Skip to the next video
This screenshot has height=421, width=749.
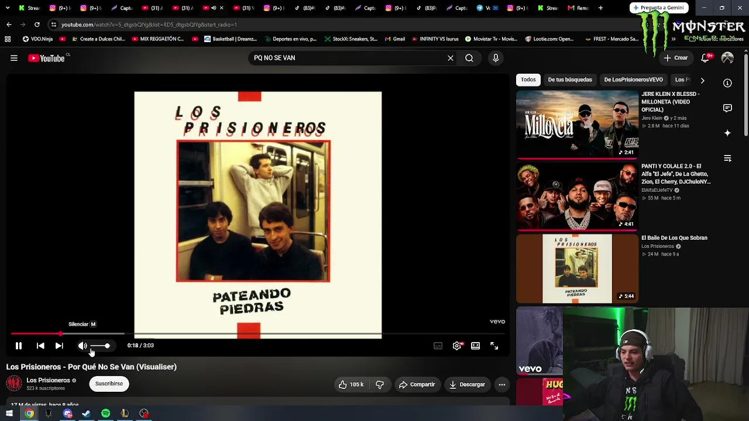click(x=59, y=346)
